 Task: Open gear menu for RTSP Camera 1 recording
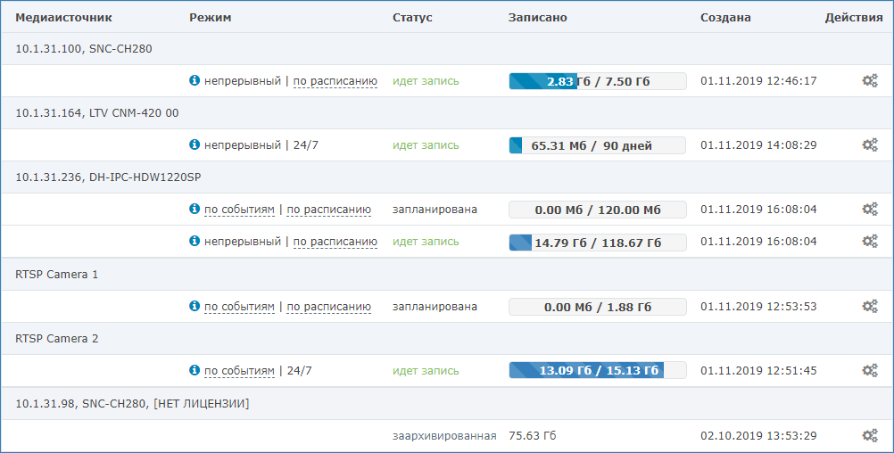click(x=869, y=307)
